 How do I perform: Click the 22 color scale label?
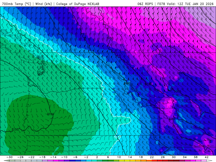(152, 157)
